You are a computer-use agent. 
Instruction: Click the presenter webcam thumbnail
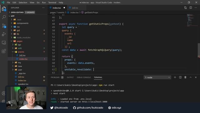tap(26, 98)
